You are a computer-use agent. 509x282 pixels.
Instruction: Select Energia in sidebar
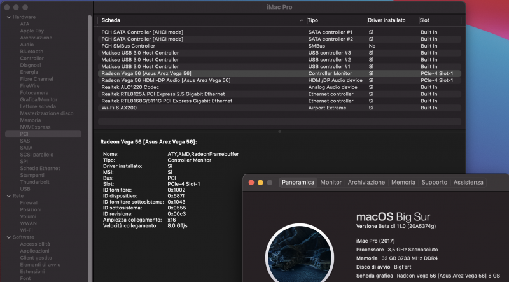(x=29, y=72)
